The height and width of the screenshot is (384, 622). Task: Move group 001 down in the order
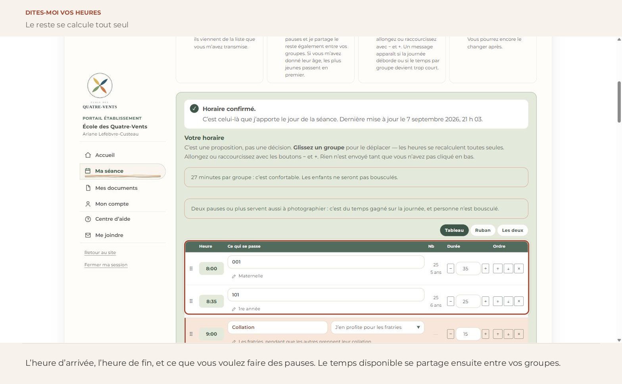pos(508,269)
